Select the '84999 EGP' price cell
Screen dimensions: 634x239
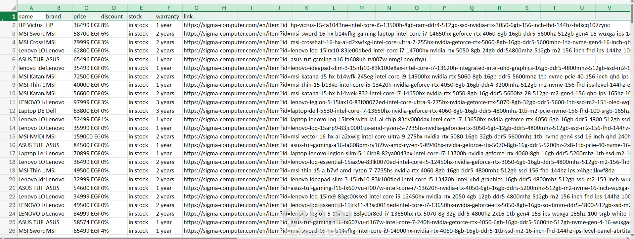pos(86,214)
